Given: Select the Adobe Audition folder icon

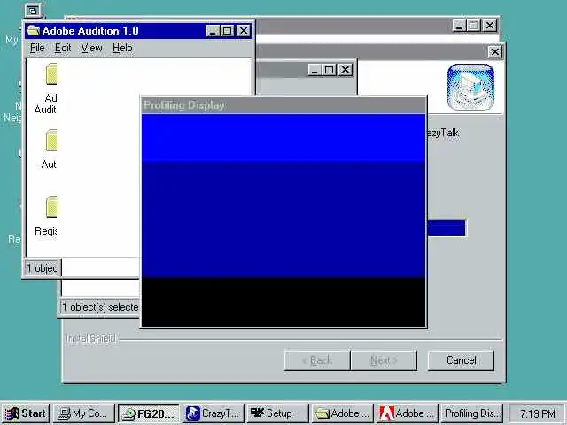Looking at the screenshot, I should [51, 74].
